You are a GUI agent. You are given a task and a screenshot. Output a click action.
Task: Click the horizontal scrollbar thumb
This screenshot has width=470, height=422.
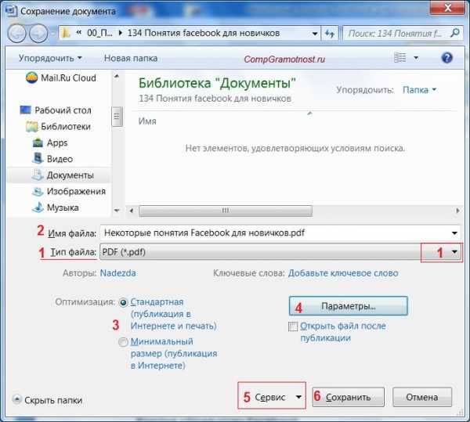coord(226,211)
